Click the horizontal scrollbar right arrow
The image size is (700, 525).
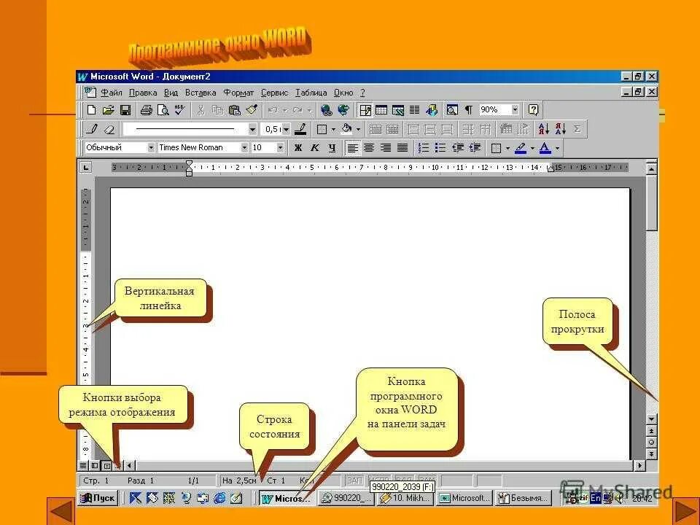639,465
